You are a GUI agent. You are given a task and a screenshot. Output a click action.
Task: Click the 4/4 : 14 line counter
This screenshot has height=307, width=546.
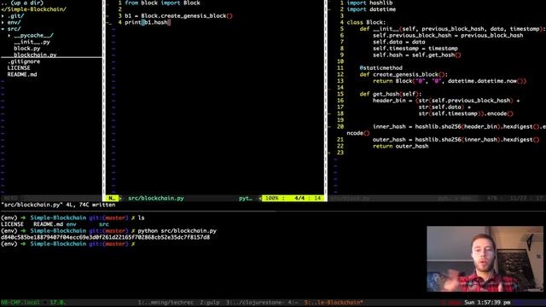pyautogui.click(x=307, y=199)
